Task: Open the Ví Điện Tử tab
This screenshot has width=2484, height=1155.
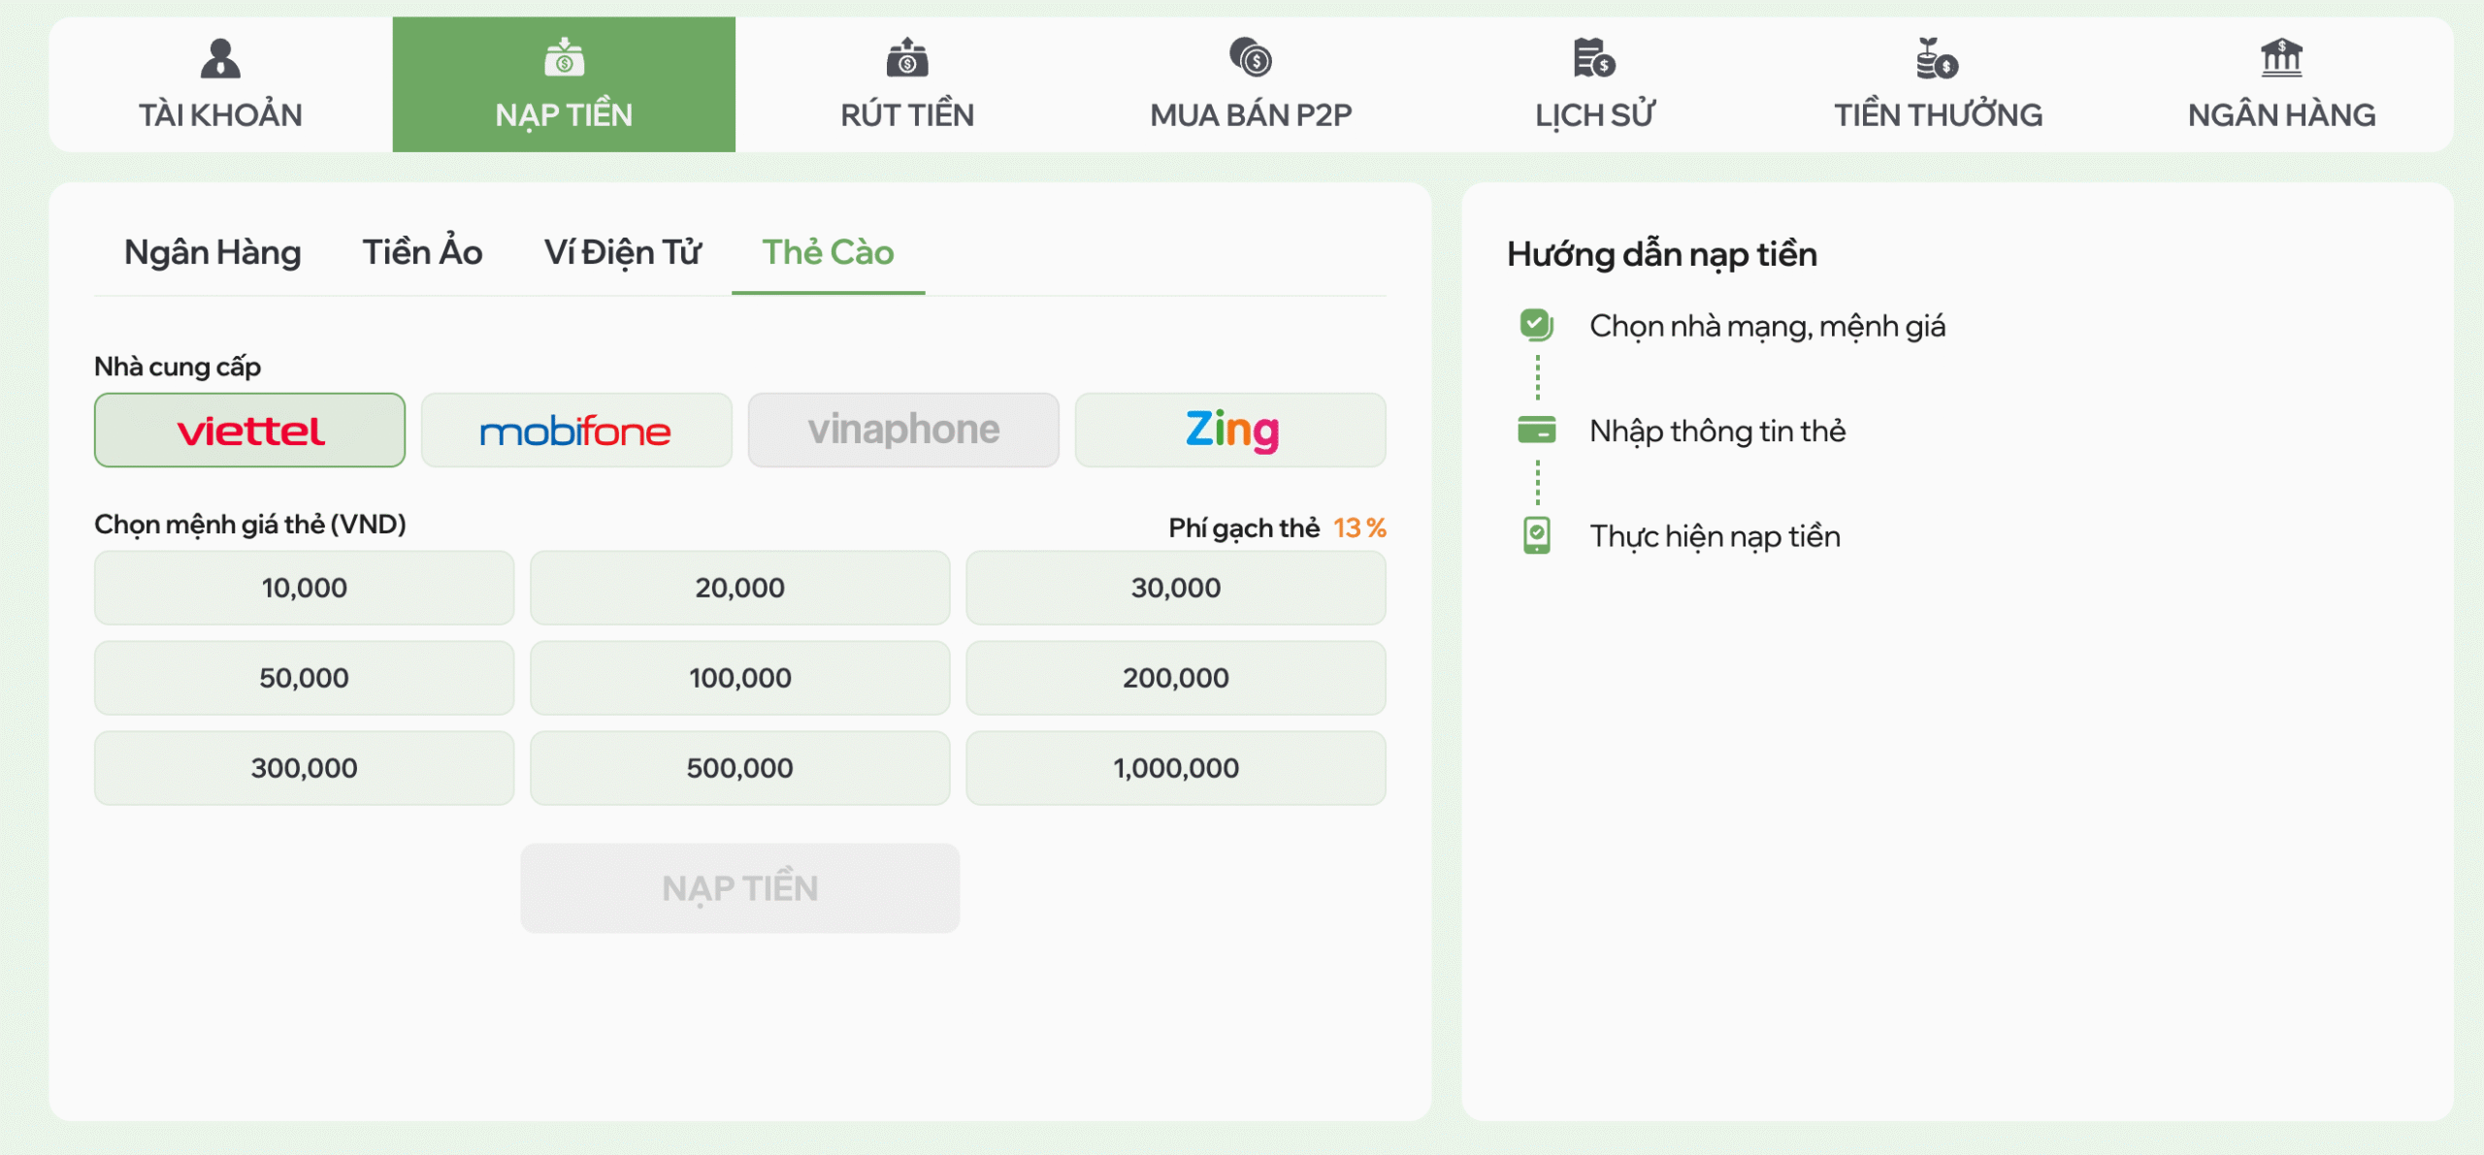Action: click(x=622, y=252)
